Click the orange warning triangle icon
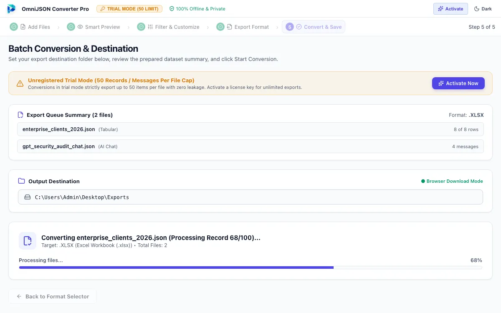 coord(20,83)
